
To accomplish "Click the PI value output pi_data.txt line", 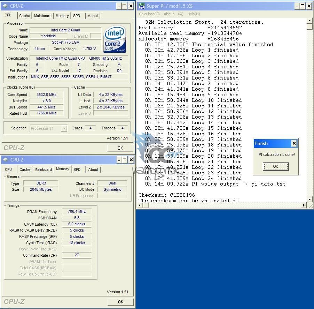I will point(215,184).
